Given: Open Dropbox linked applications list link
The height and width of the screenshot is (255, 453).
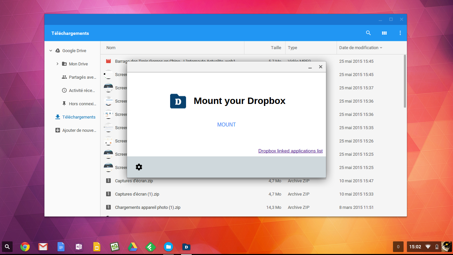Looking at the screenshot, I should click(x=291, y=151).
